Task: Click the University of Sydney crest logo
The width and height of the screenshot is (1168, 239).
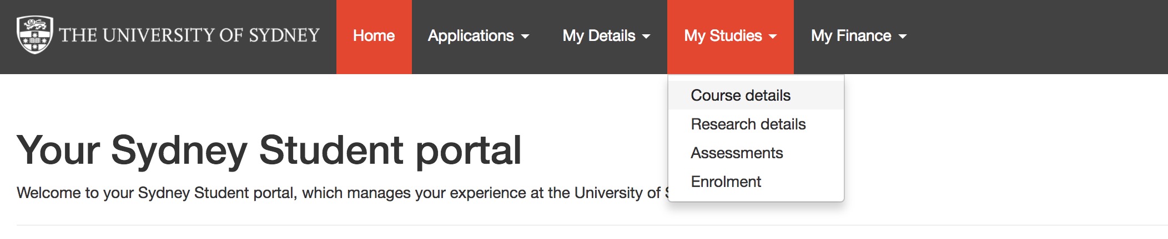Action: pyautogui.click(x=35, y=34)
